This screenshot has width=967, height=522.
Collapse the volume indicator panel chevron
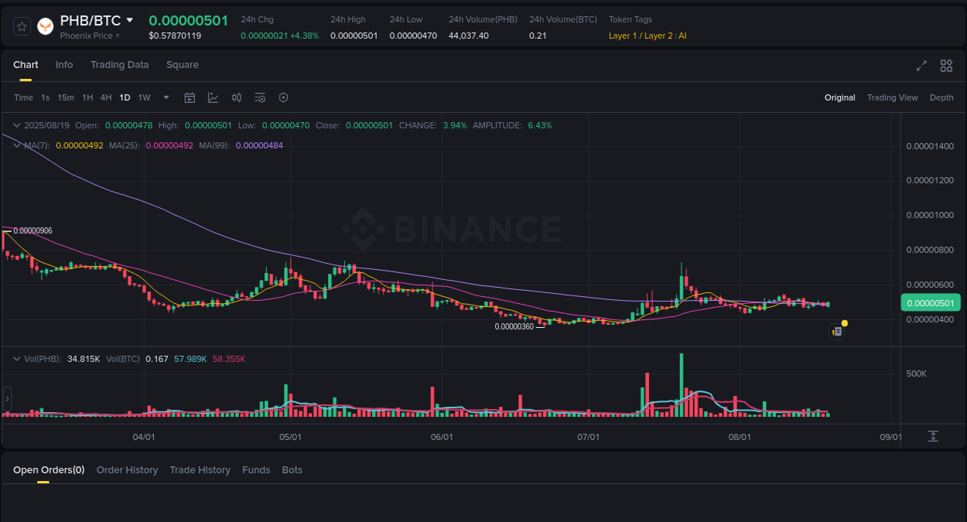(17, 358)
